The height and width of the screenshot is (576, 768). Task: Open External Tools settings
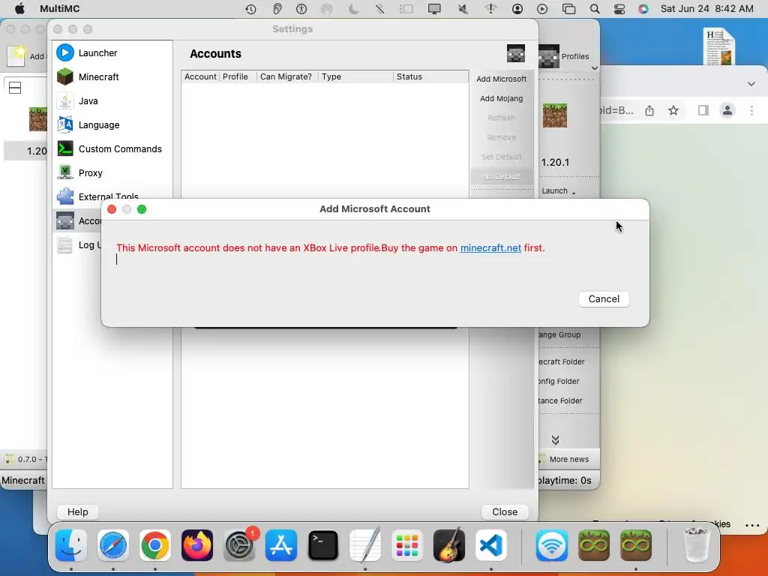(x=108, y=196)
